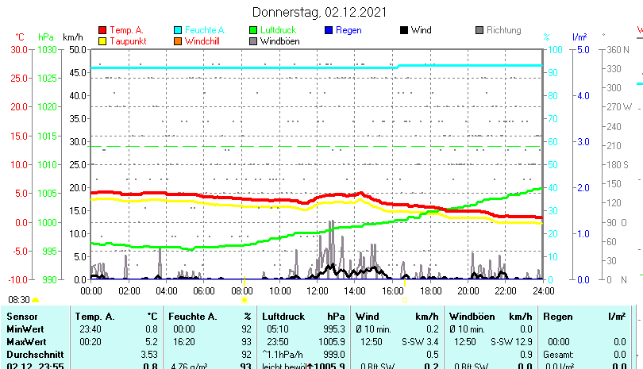Click the orange Windchill legend square
The image size is (643, 369).
point(178,41)
